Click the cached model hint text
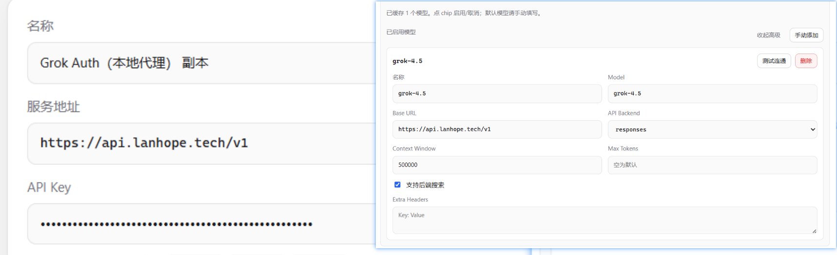The width and height of the screenshot is (837, 255). [x=464, y=13]
